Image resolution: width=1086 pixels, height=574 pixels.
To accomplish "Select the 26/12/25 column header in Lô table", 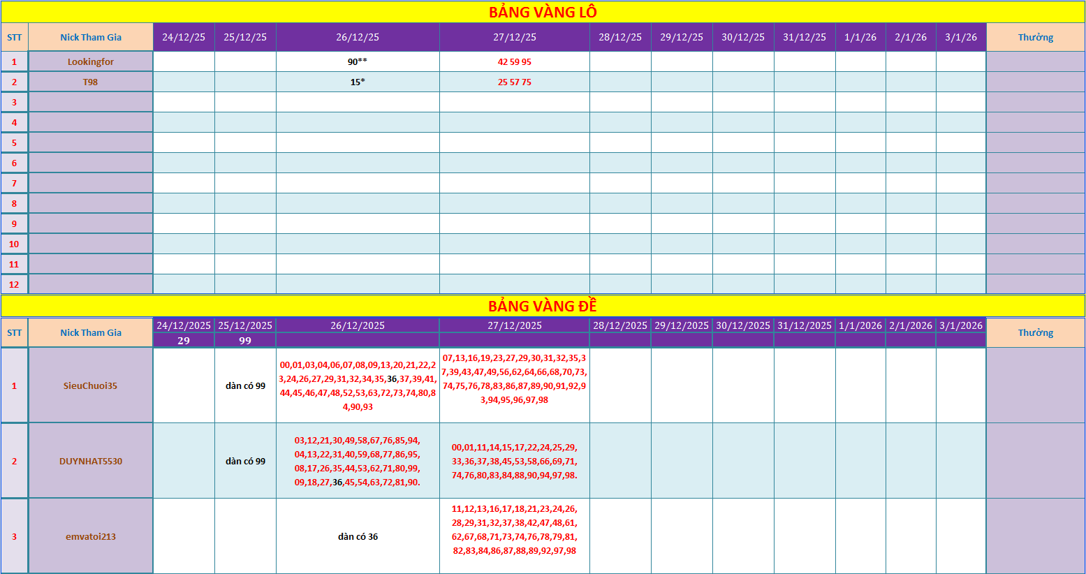I will (x=358, y=37).
